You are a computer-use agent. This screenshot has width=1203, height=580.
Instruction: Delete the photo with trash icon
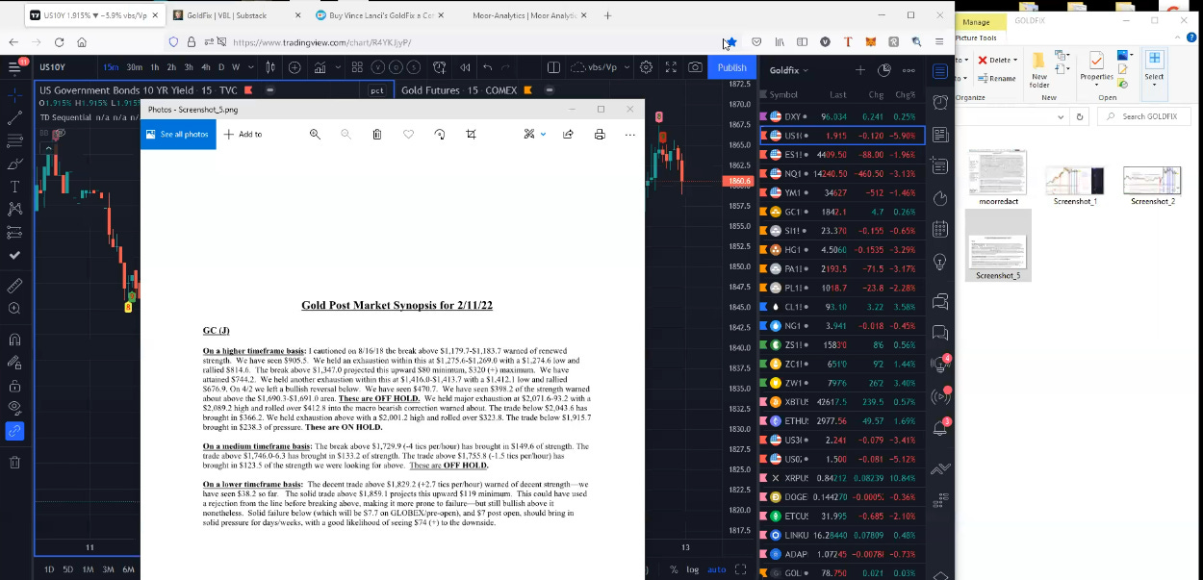(377, 134)
